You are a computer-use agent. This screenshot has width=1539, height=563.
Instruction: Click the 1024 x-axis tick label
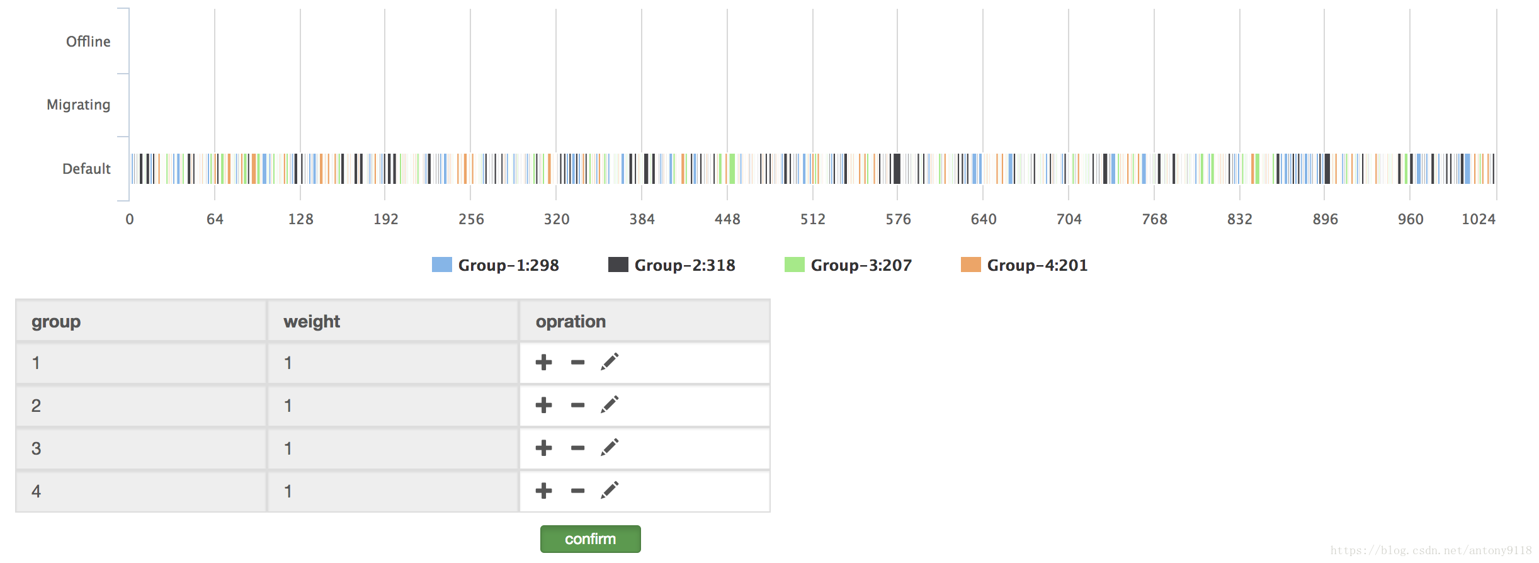[x=1478, y=219]
